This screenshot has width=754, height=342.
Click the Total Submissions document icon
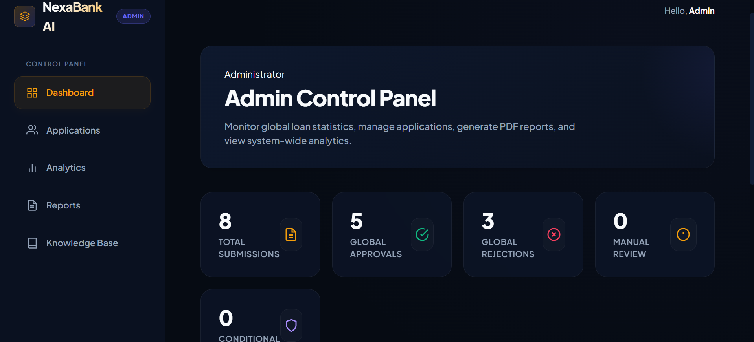[291, 234]
